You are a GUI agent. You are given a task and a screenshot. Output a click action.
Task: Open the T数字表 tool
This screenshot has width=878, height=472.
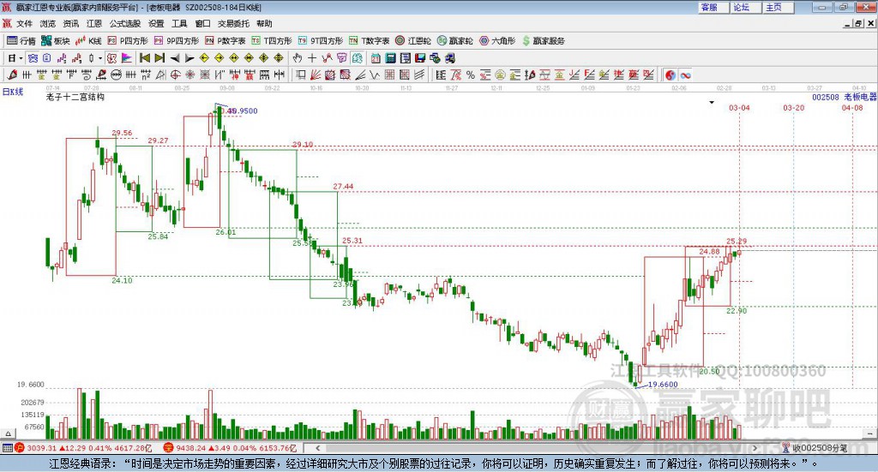click(369, 41)
